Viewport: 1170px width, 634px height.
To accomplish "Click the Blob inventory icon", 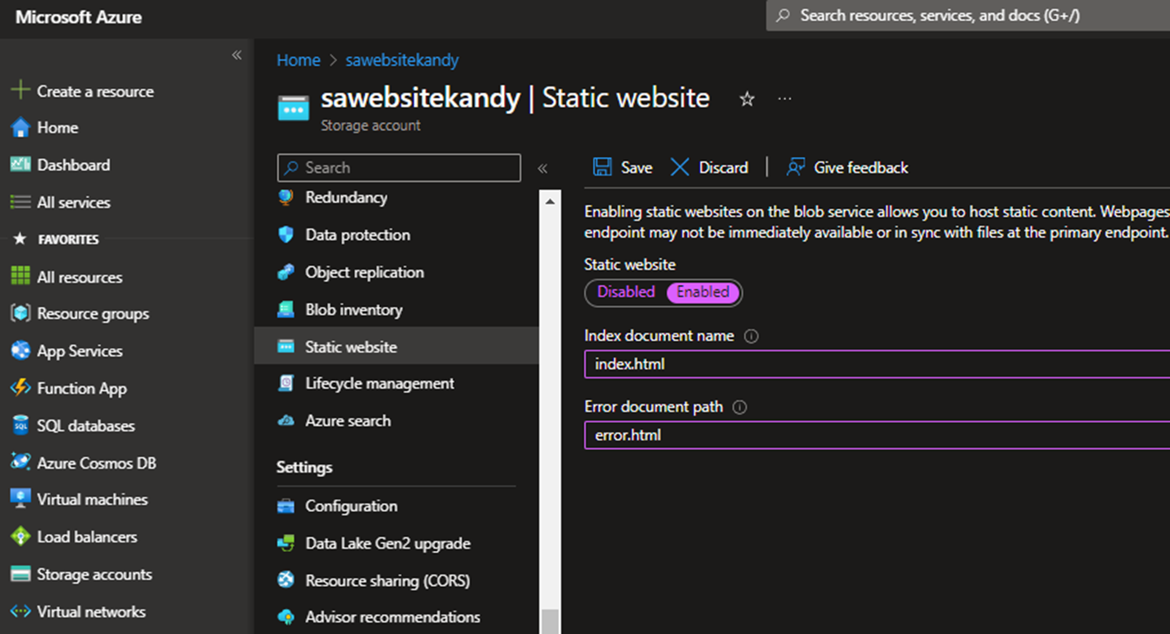I will pos(286,310).
